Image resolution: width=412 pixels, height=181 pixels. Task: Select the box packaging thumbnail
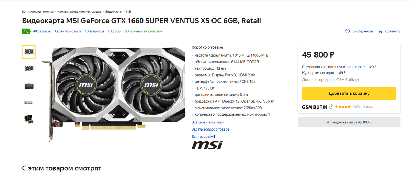(29, 119)
